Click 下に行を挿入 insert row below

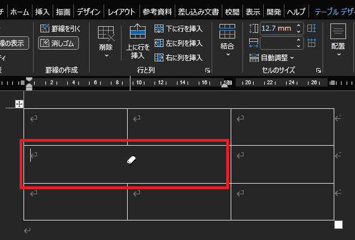(178, 28)
